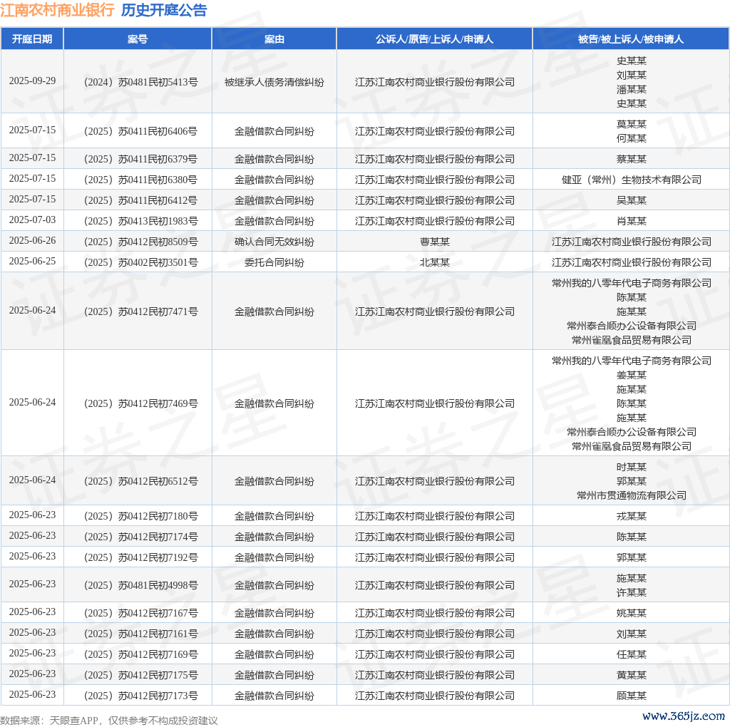Click the 确认合同无效纠纷 cell
The width and height of the screenshot is (730, 727).
[274, 242]
